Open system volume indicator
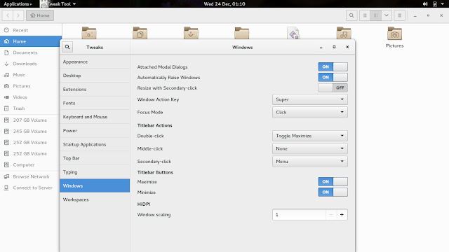 click(x=425, y=3)
